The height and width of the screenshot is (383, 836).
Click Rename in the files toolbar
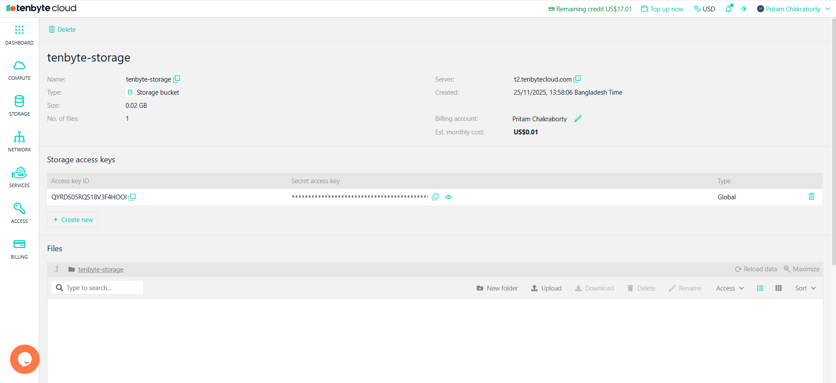(x=685, y=288)
